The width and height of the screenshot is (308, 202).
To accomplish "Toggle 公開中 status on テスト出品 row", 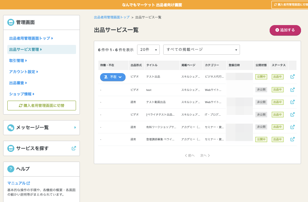I will coord(261,77).
